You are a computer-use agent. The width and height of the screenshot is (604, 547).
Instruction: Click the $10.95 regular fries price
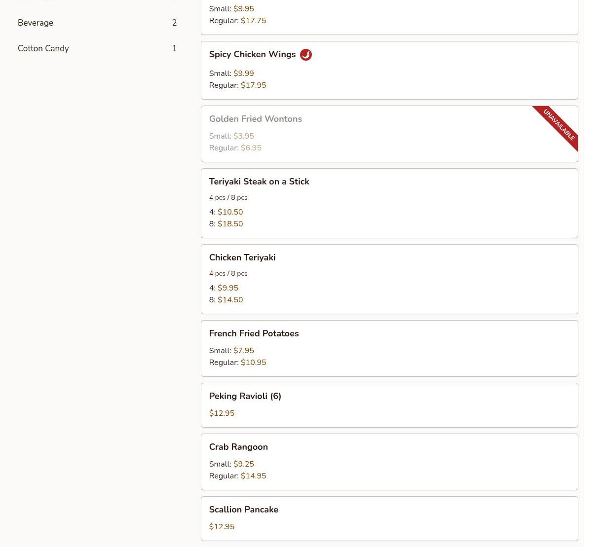tap(253, 363)
